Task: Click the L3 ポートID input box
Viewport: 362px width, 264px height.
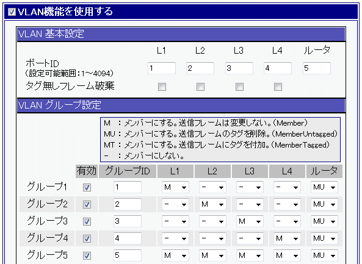Action: [x=239, y=68]
